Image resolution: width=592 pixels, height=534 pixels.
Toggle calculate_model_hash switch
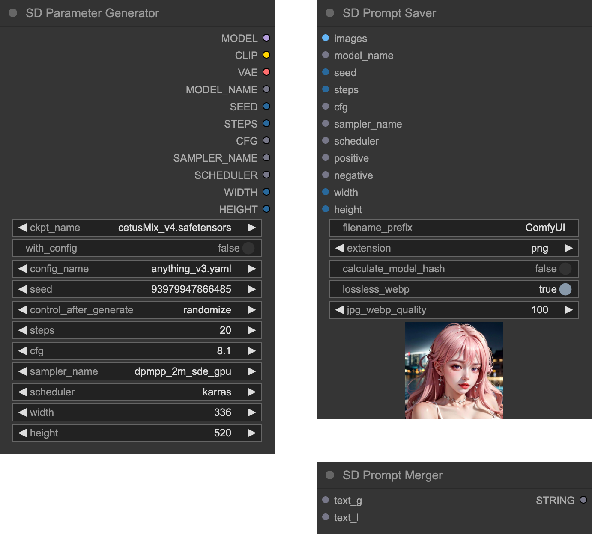tap(565, 269)
